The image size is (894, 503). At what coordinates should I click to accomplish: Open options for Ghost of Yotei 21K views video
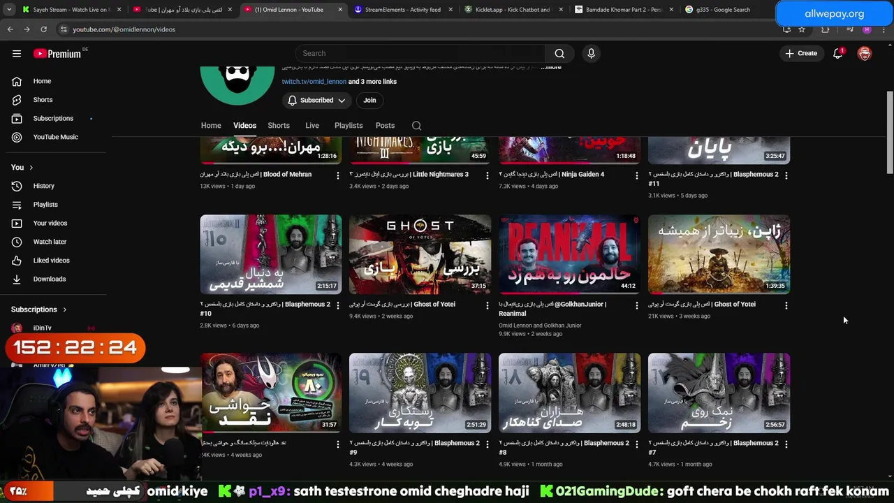pos(786,305)
